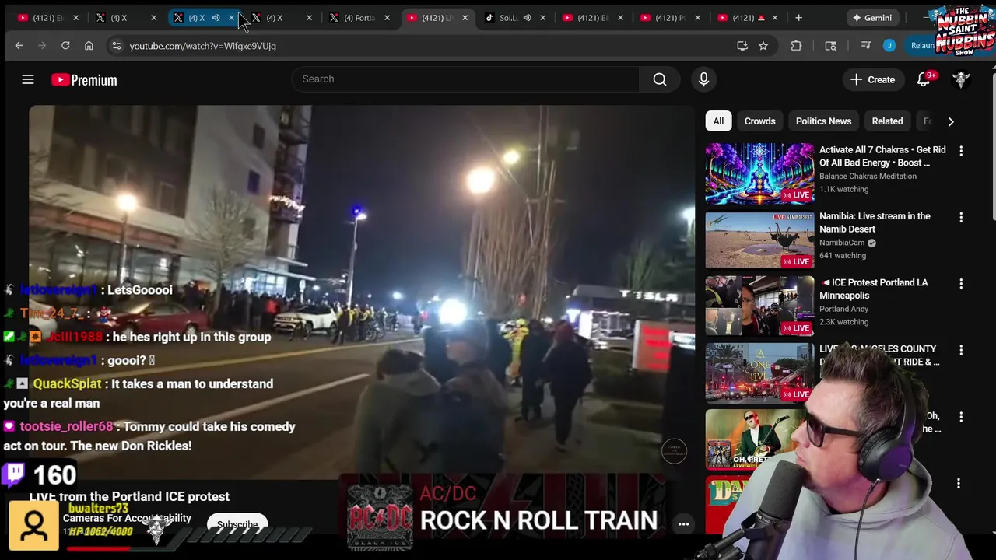
Task: Click speaker icon on Sol.Lu TikTok tab
Action: click(527, 18)
